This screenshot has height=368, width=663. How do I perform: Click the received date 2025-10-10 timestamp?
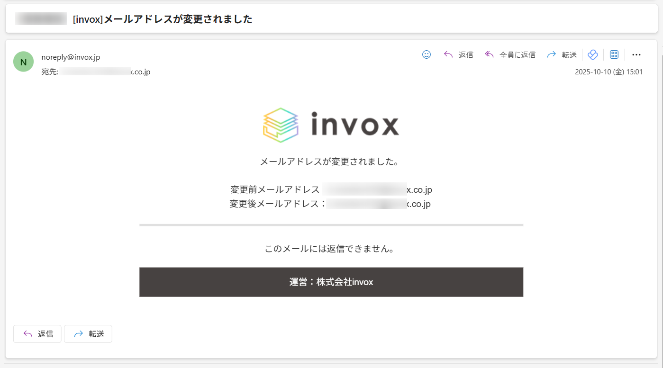pos(609,72)
